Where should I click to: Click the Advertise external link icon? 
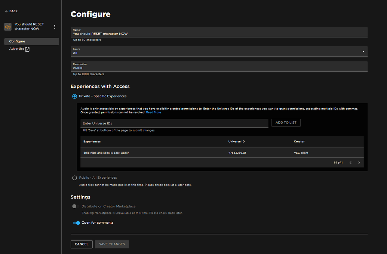27,49
